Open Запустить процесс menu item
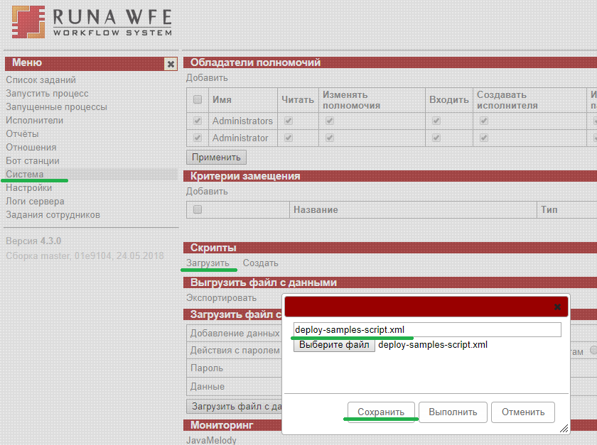Viewport: 597px width, 445px height. 47,94
